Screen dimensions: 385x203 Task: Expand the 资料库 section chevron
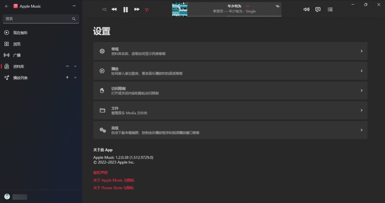click(x=75, y=66)
